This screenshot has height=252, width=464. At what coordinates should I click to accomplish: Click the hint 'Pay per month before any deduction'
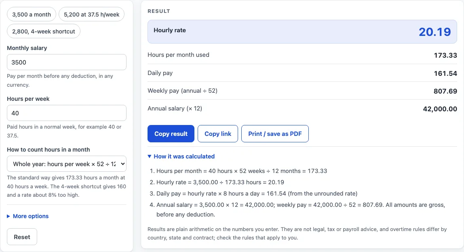coord(60,80)
